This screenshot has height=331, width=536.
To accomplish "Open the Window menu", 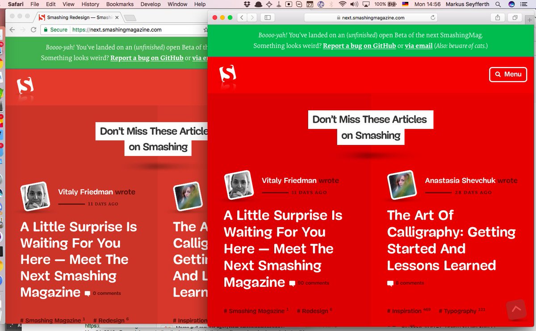I will pos(177,4).
